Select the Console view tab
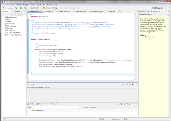This screenshot has height=121, width=171. 33,85
